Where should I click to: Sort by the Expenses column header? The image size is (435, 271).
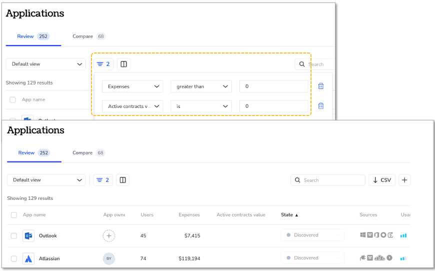click(x=189, y=214)
